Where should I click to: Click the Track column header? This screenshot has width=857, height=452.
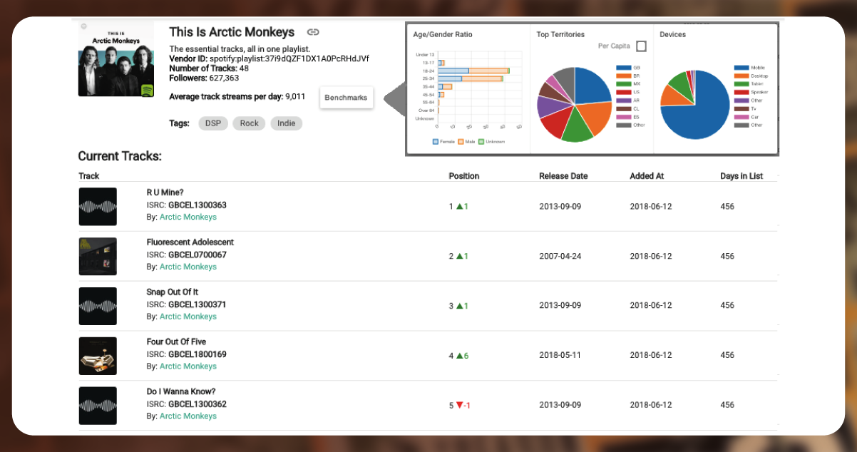coord(89,176)
